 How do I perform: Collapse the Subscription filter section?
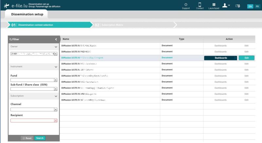[56, 96]
